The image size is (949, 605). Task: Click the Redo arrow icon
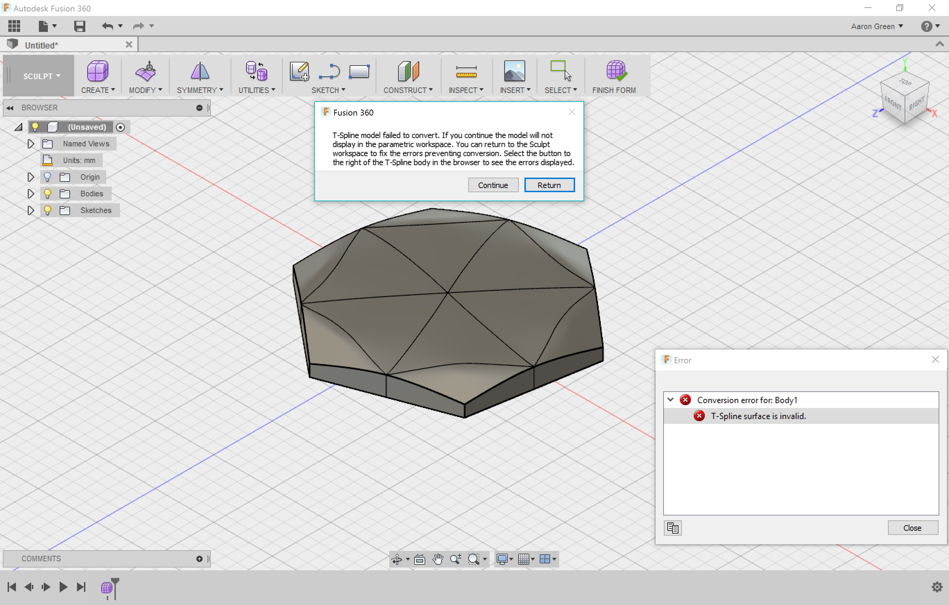point(138,26)
